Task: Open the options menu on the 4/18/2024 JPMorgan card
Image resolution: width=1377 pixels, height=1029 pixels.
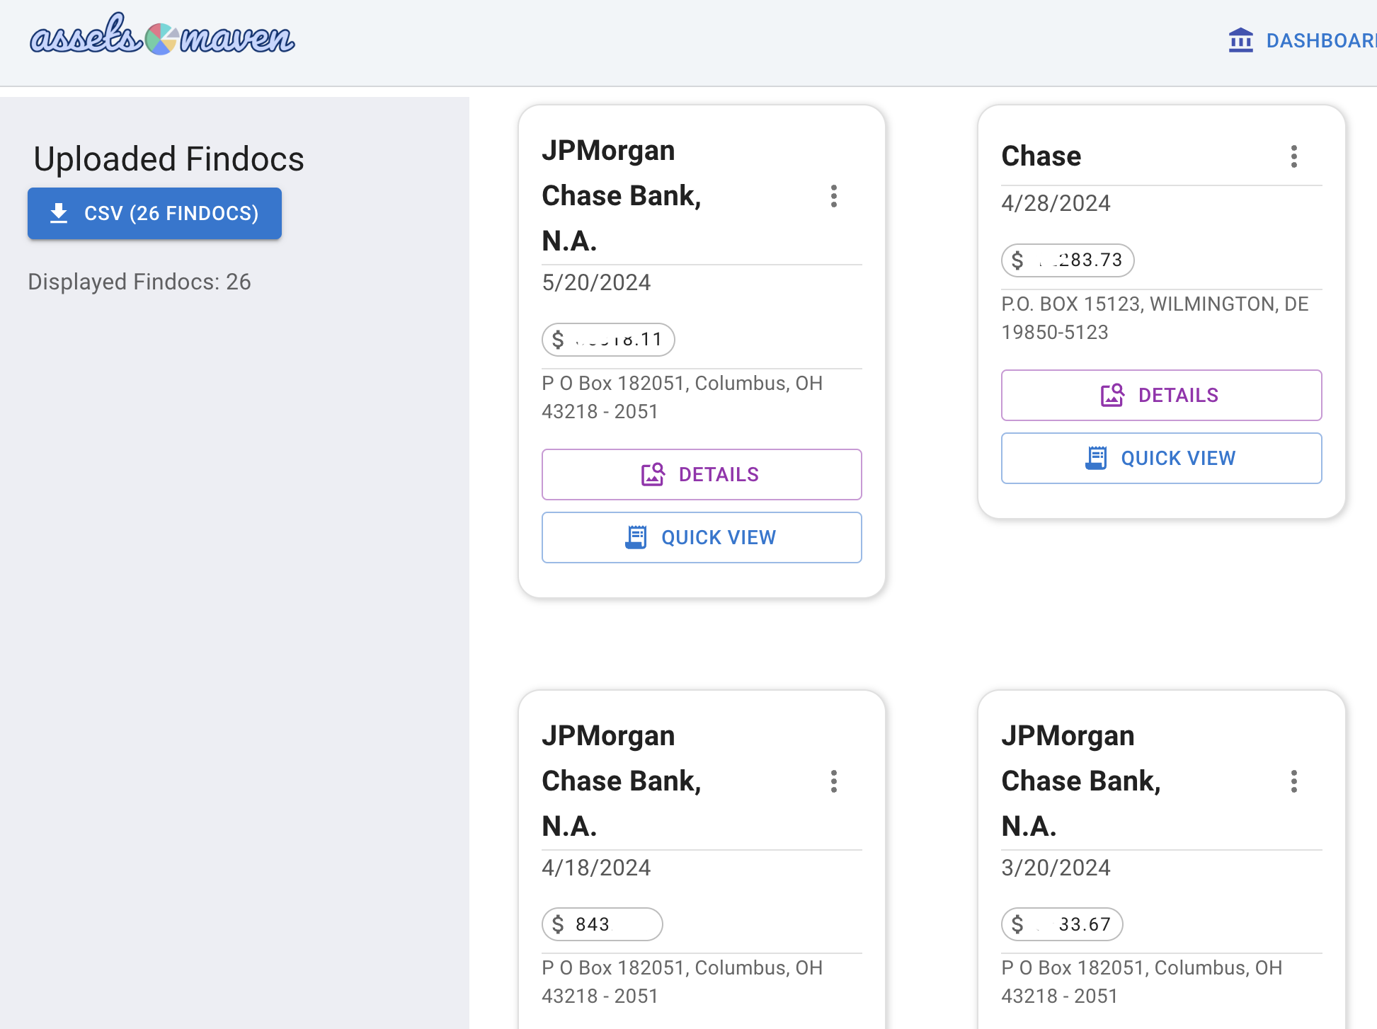Action: [x=834, y=781]
